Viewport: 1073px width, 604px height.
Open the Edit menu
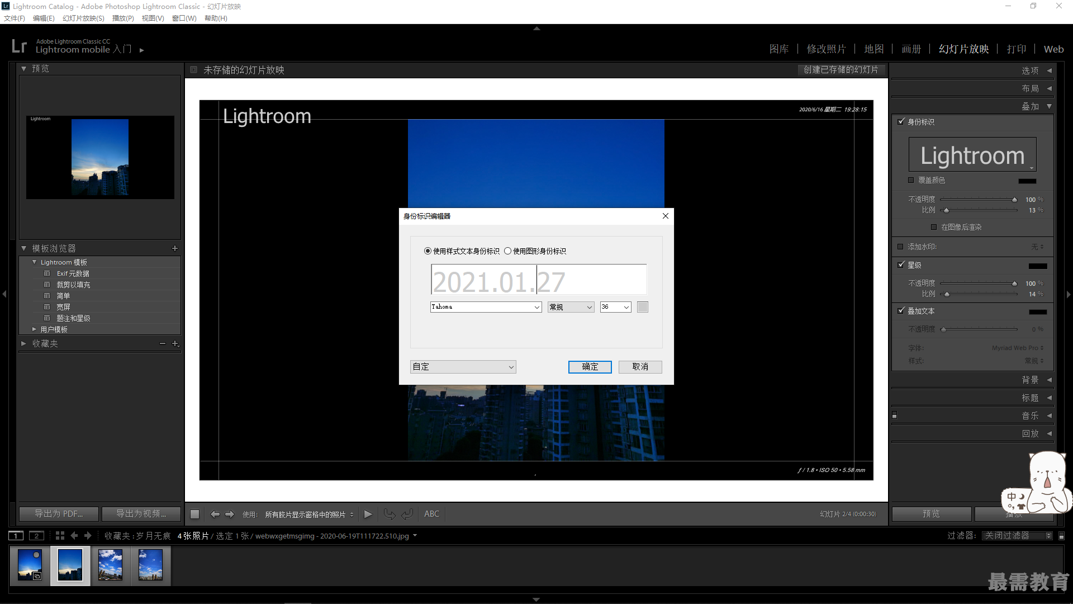click(44, 18)
